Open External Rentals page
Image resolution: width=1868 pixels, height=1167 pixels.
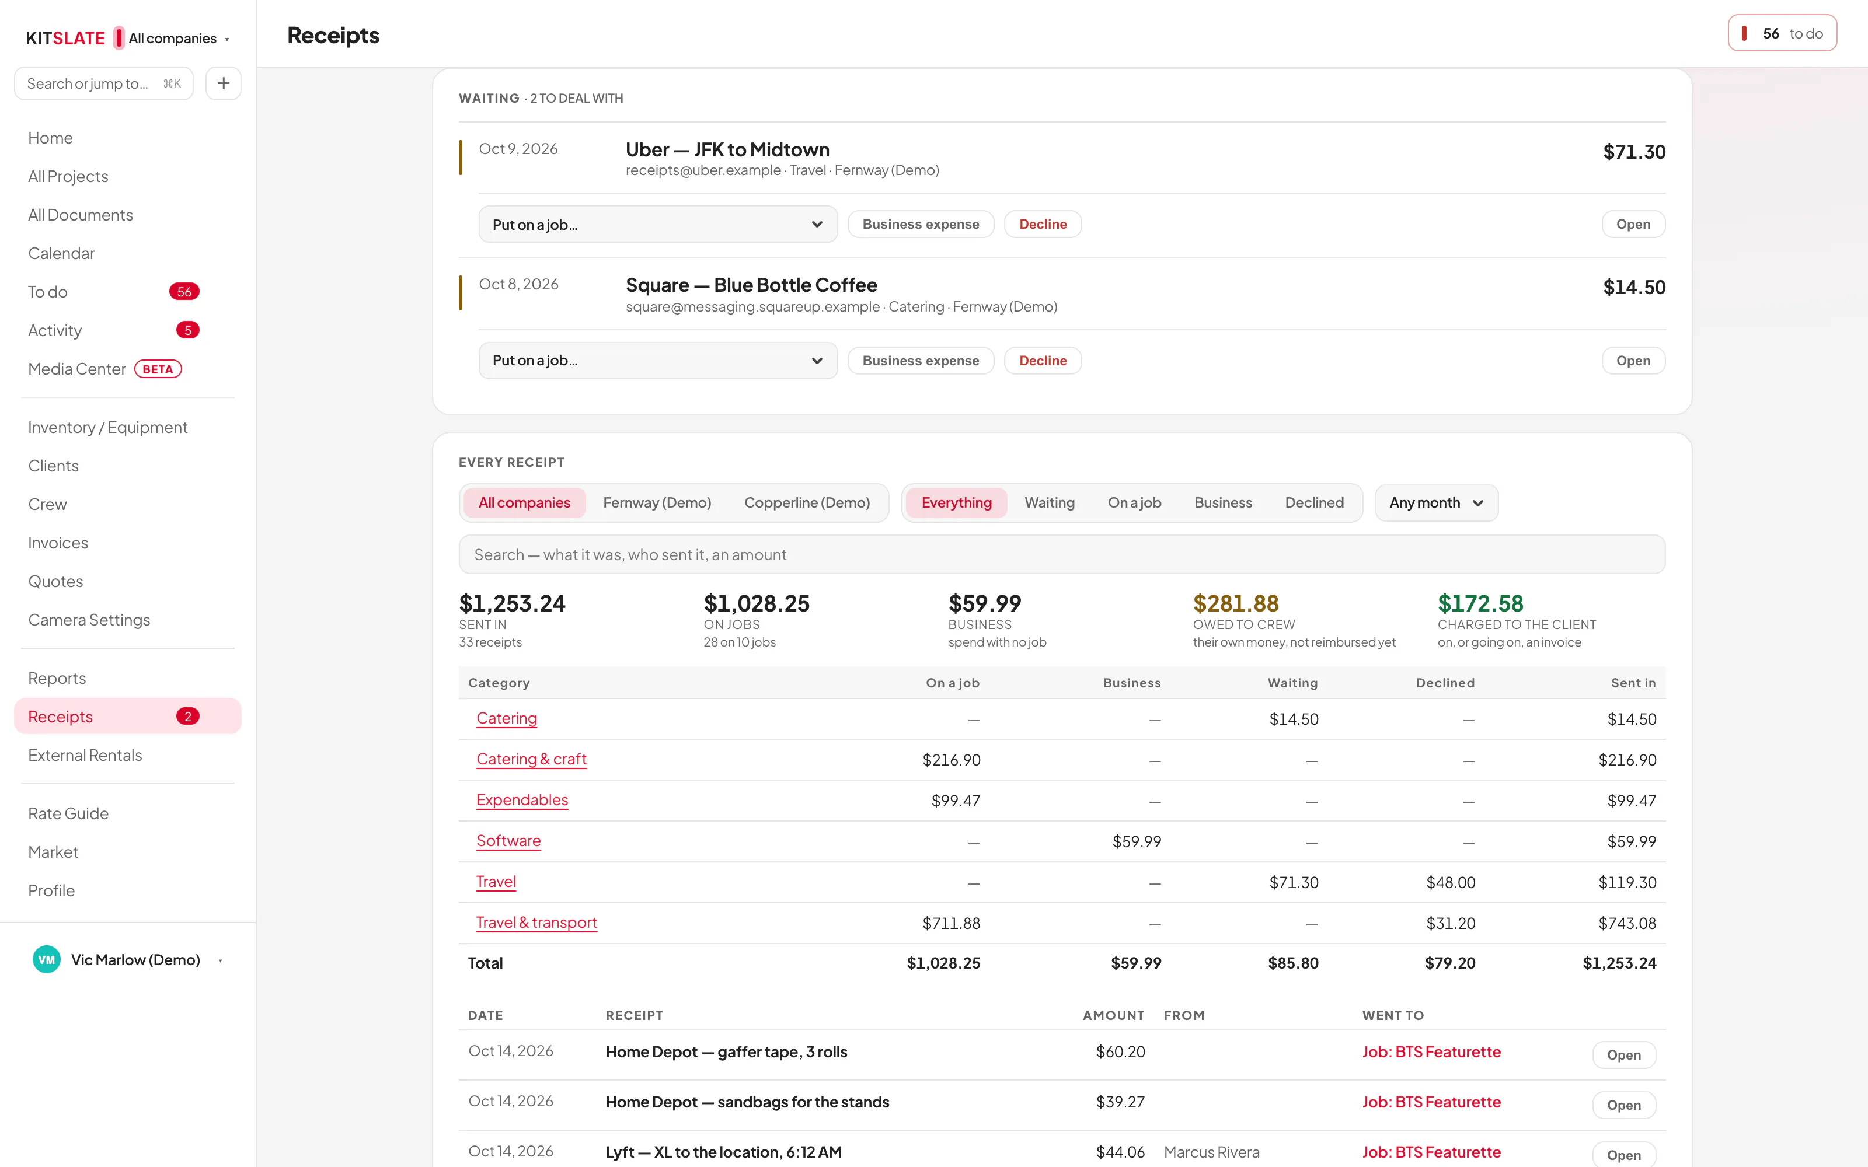pos(127,755)
